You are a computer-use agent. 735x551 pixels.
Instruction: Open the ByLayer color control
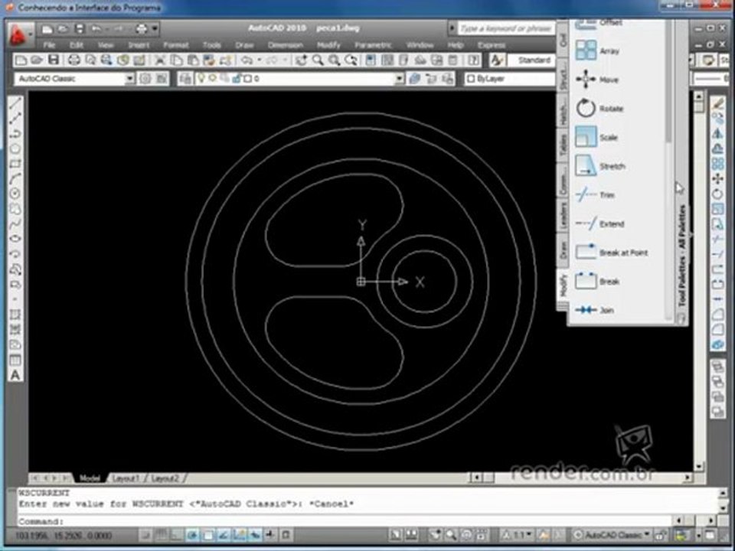point(510,79)
